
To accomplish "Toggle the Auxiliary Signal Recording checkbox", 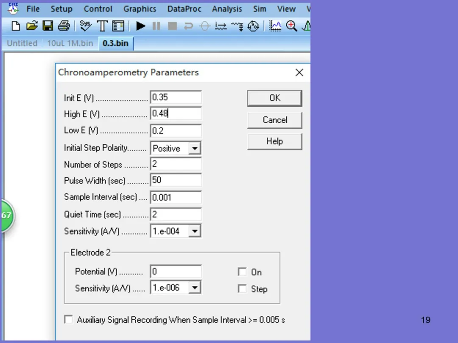I will [x=69, y=319].
